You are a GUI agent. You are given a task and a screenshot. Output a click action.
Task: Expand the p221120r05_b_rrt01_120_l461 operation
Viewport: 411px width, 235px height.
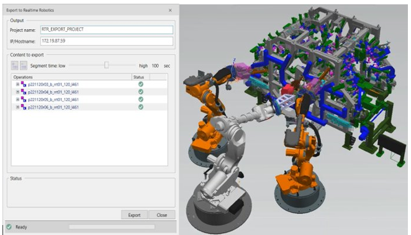[x=17, y=99]
